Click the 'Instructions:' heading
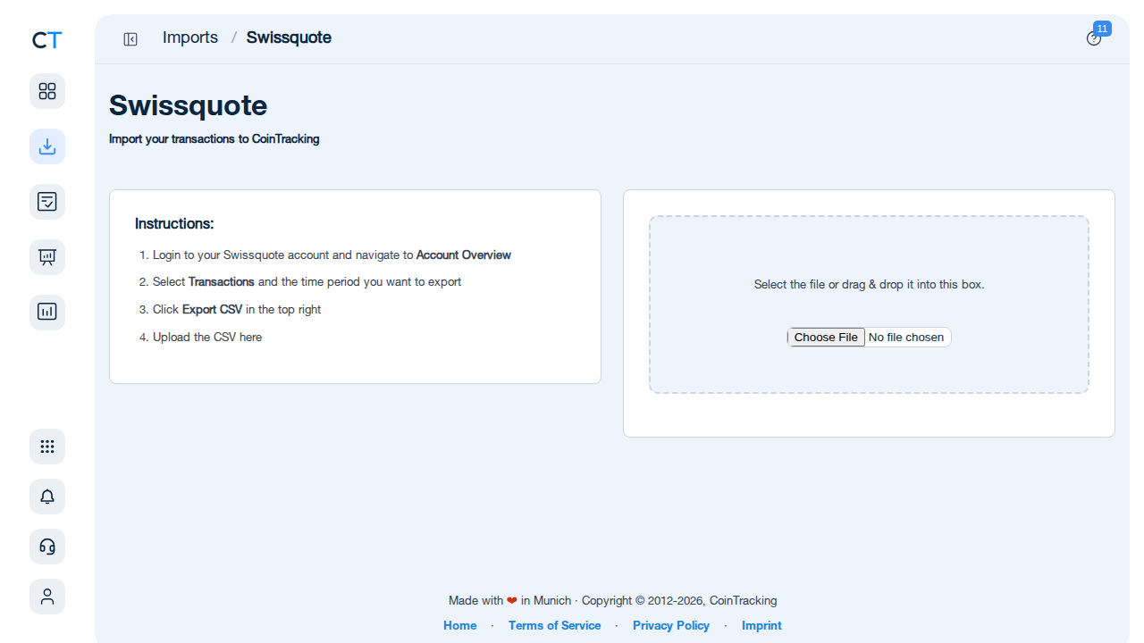This screenshot has height=643, width=1144. 174,223
